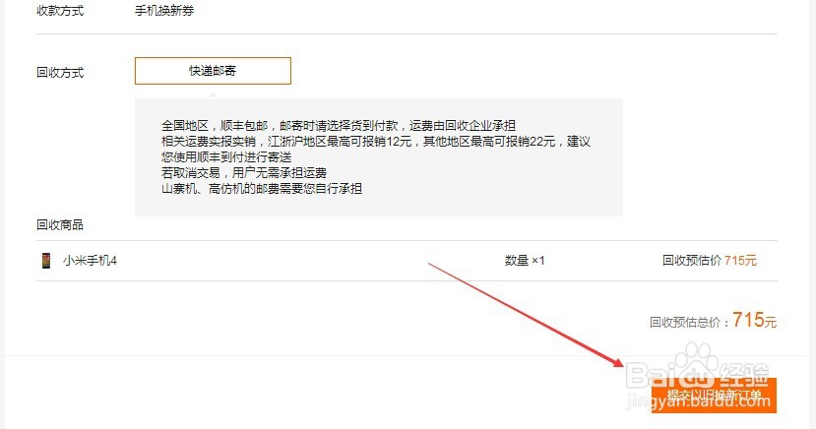Click the 全国地区，顺丰包邮 notice line
The height and width of the screenshot is (429, 816).
click(x=339, y=125)
